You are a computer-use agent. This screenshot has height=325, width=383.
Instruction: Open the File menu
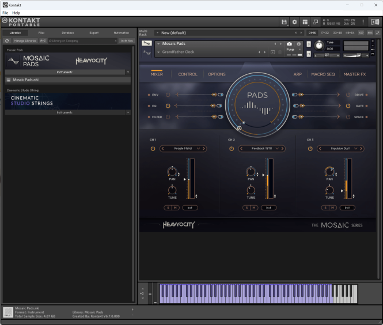pos(5,13)
